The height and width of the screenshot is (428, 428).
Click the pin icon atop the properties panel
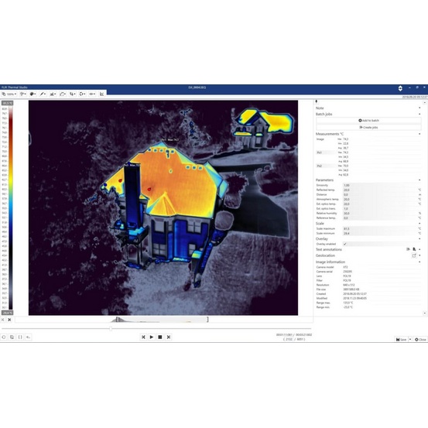pos(317,101)
